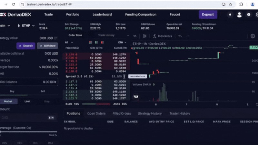Click the TradingView logo on chart

[136, 97]
